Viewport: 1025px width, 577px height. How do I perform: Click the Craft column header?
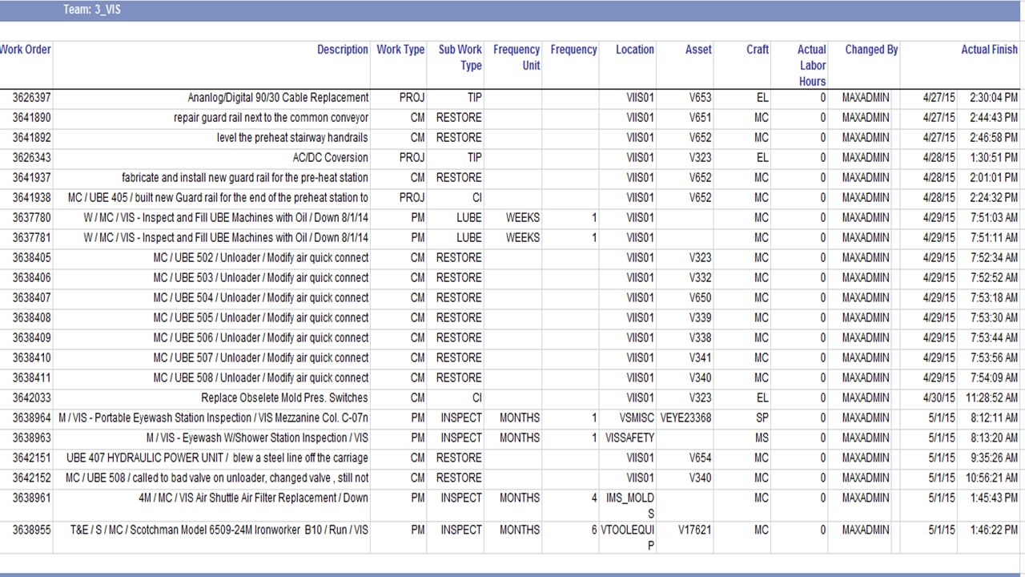pos(758,50)
